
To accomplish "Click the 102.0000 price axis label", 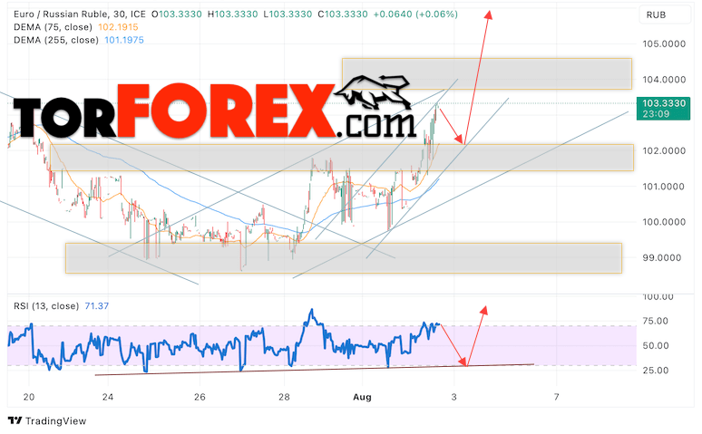I will 664,150.
